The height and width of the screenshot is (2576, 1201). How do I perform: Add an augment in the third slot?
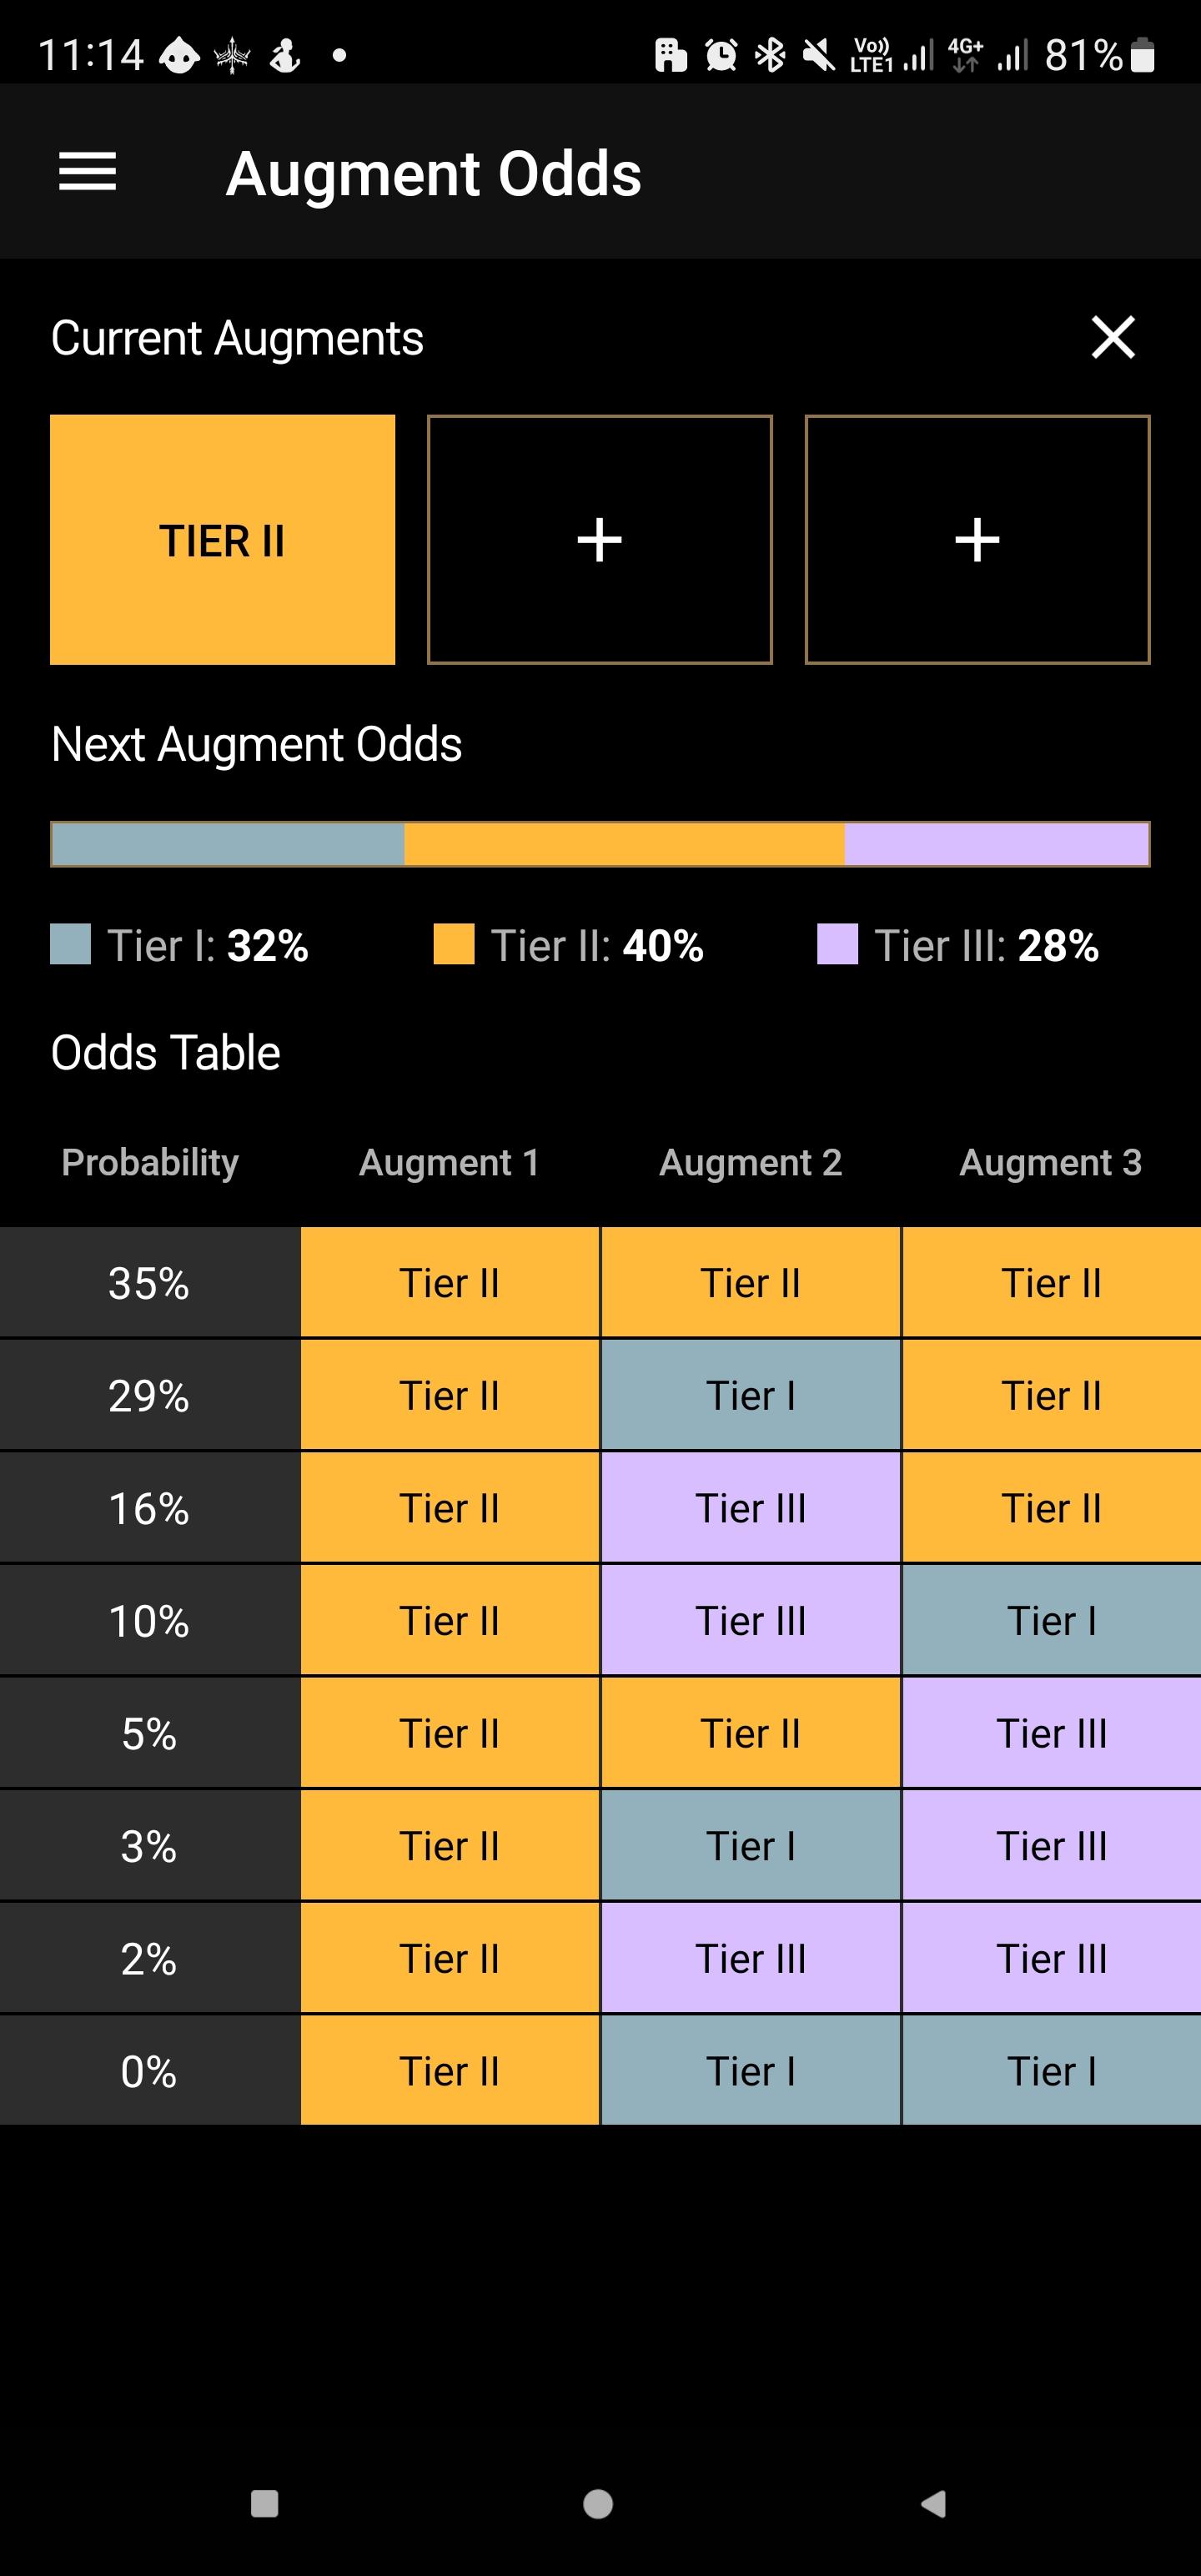977,540
